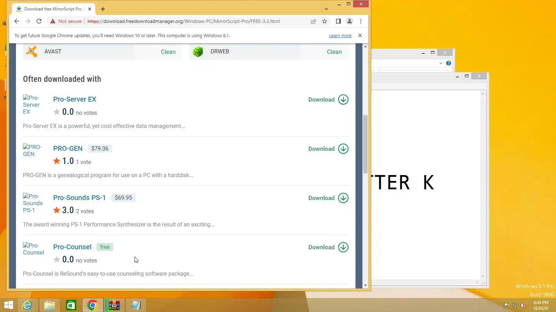The image size is (556, 312).
Task: Open the Windows Start button
Action: [x=8, y=305]
